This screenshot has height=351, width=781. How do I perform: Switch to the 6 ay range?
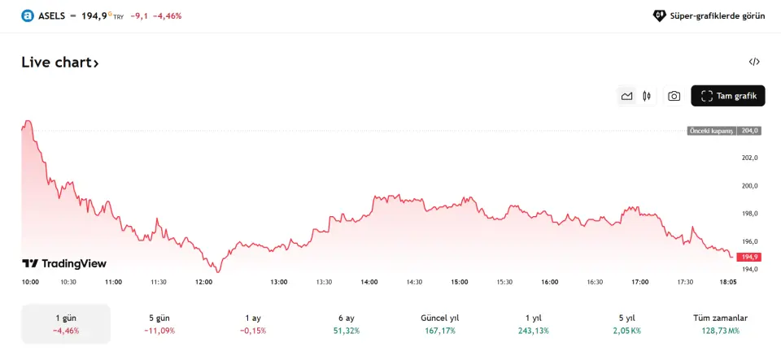346,323
